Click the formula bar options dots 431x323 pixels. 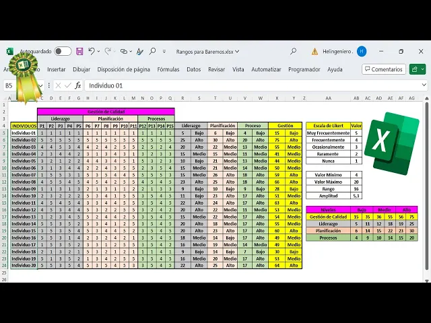48,85
